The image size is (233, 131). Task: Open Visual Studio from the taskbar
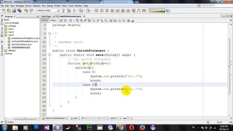[x=47, y=127]
